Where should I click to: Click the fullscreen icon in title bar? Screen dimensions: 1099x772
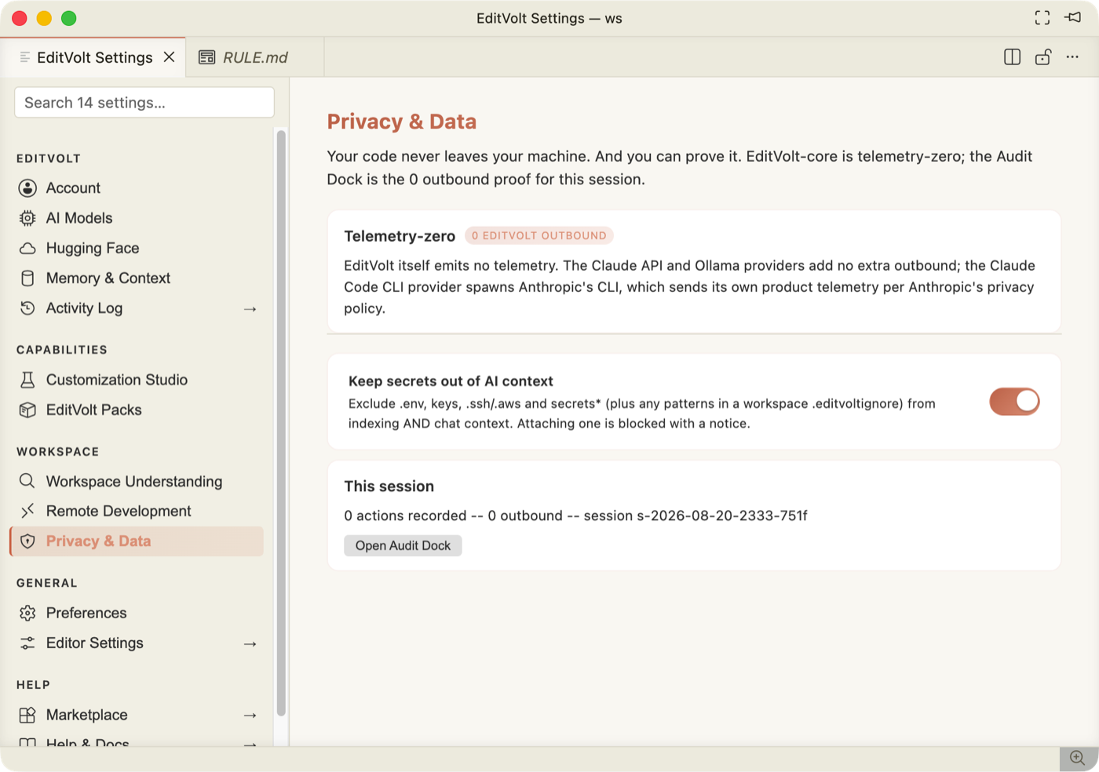click(x=1042, y=18)
